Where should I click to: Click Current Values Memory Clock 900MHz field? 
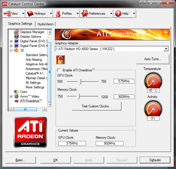coord(110,143)
